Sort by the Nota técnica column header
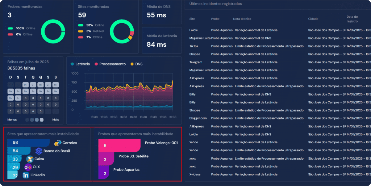371x186 pixels. 242,19
